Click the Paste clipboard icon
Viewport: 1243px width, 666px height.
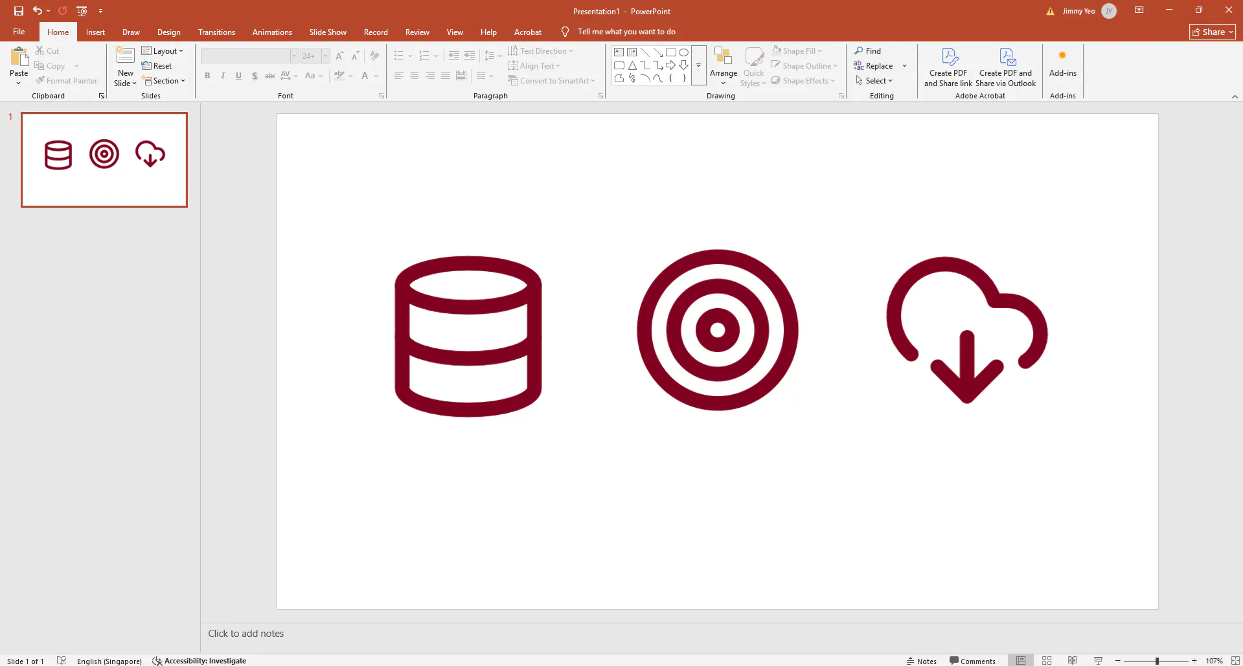pos(19,57)
